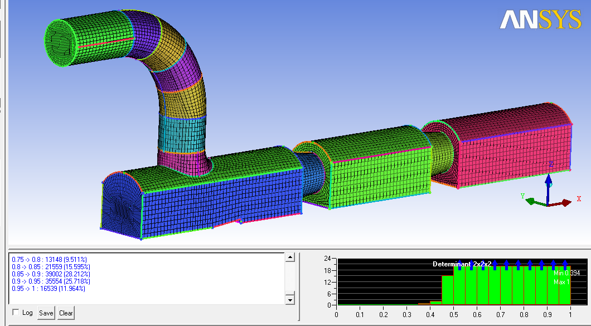Image resolution: width=591 pixels, height=326 pixels.
Task: Select the 0.95–1 histogram bar
Action: [x=564, y=286]
